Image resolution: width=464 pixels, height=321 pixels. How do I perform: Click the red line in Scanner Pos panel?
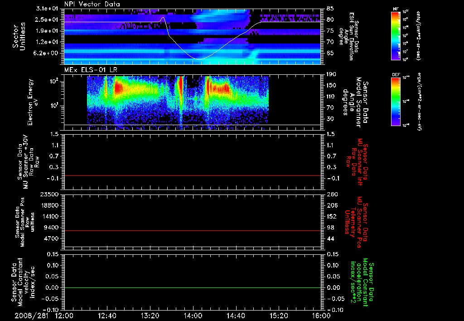(x=192, y=230)
